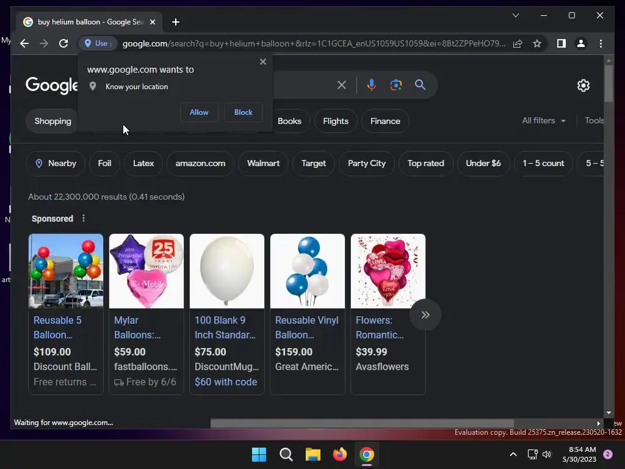Click the Chrome icon in the taskbar
625x469 pixels.
tap(367, 454)
